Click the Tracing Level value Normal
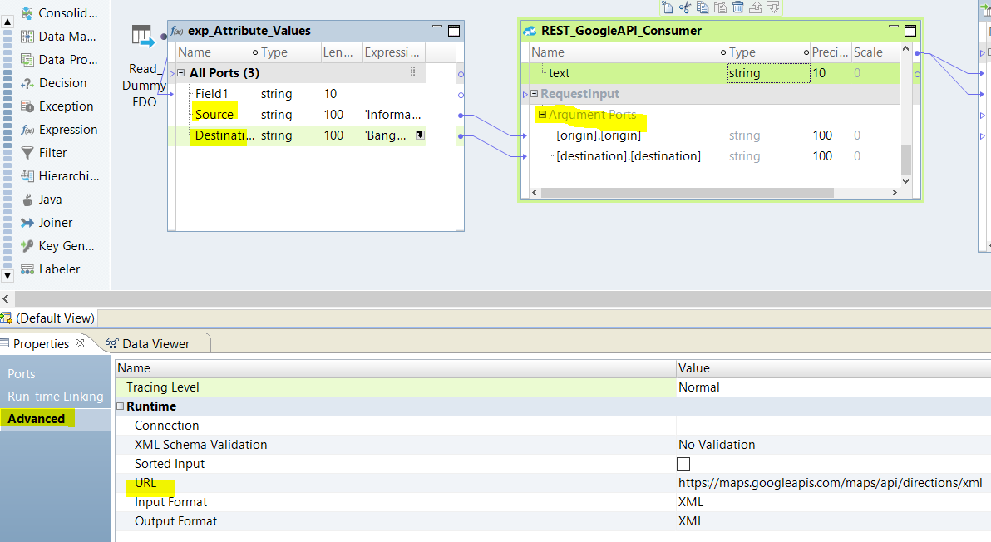The image size is (991, 542). pos(699,387)
